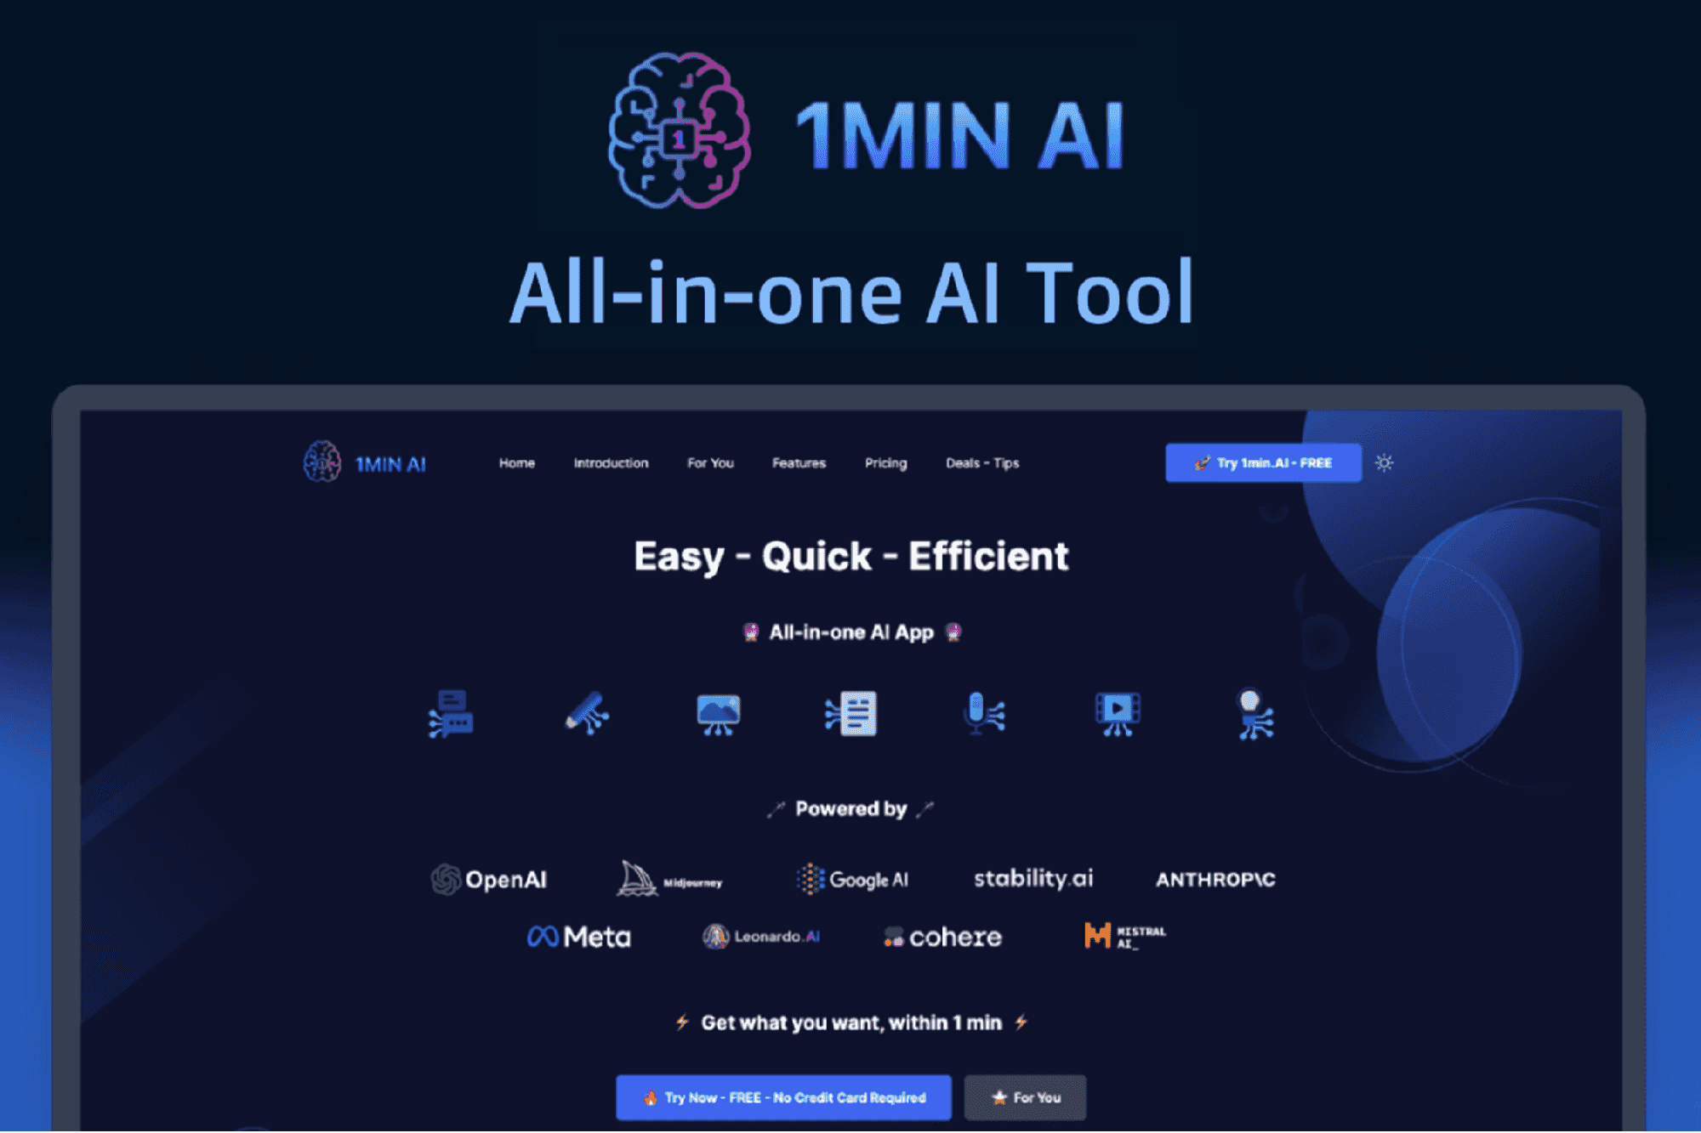This screenshot has height=1133, width=1701.
Task: Click the chat/messaging tool icon
Action: click(x=452, y=716)
